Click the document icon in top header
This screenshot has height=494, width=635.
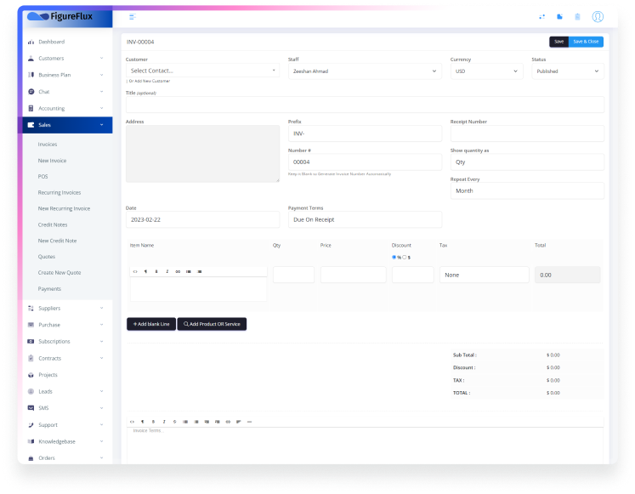(559, 17)
